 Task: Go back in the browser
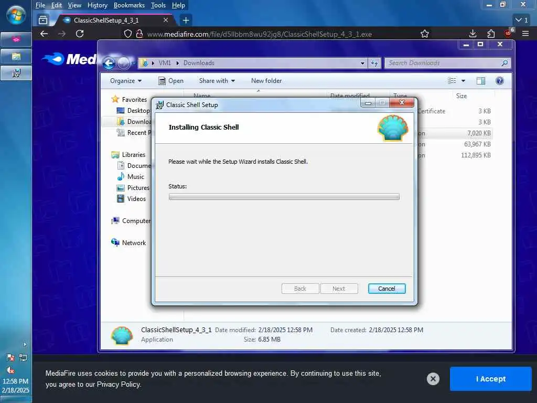[44, 34]
